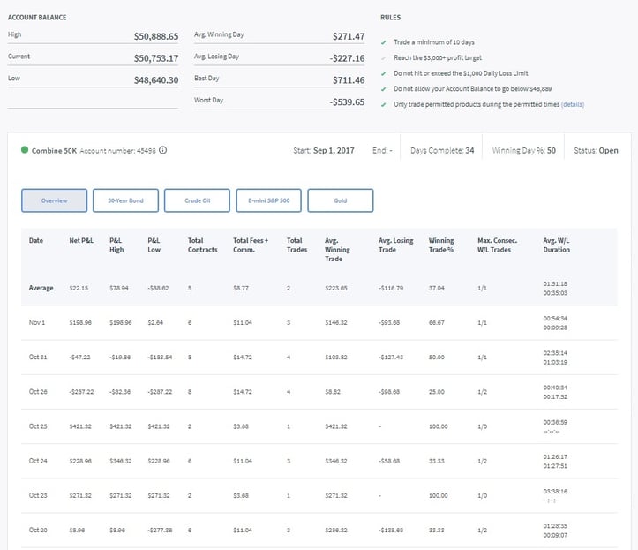Open the (details) link in Rules

click(x=572, y=104)
